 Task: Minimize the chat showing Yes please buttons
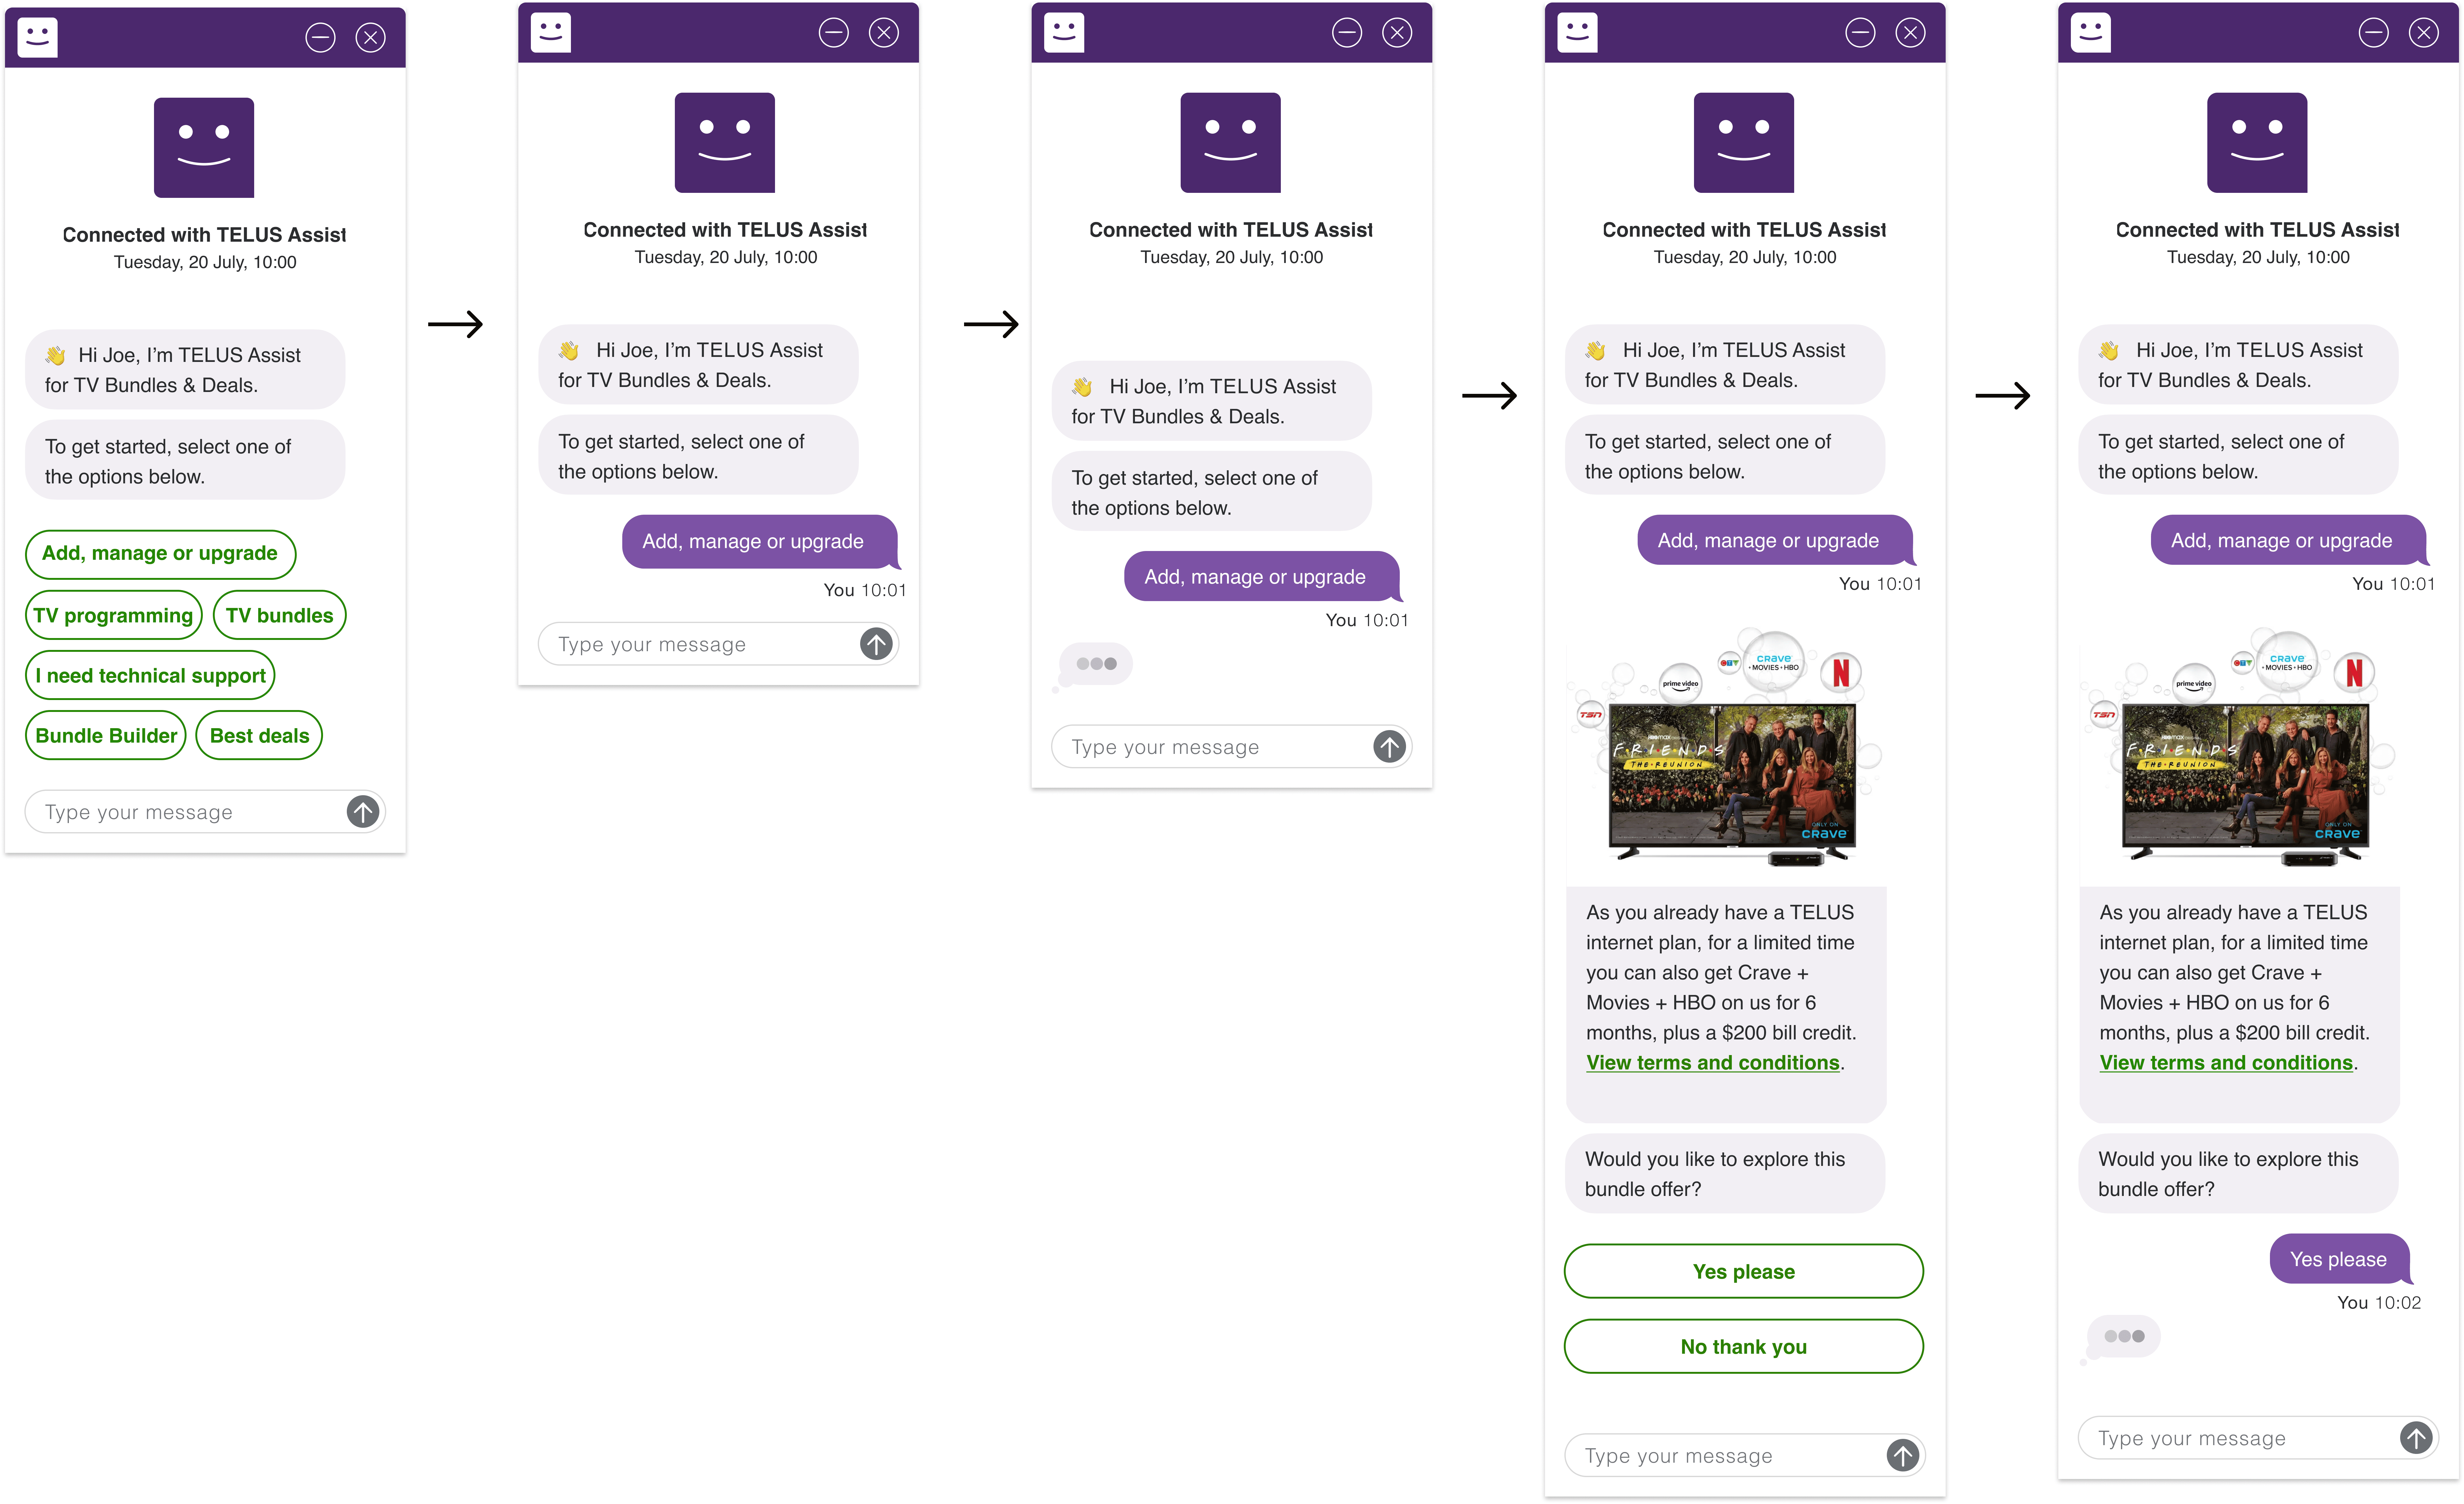1860,33
